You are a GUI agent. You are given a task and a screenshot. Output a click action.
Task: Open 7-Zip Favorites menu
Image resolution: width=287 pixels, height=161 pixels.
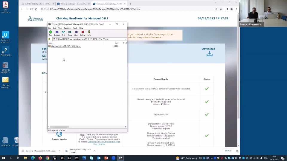click(68, 28)
